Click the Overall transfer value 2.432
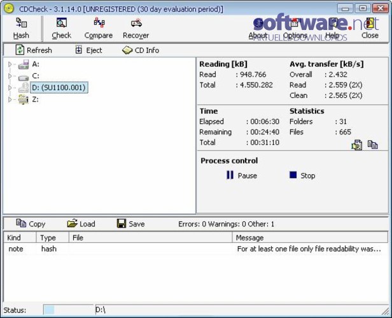The height and width of the screenshot is (318, 392). [x=338, y=74]
